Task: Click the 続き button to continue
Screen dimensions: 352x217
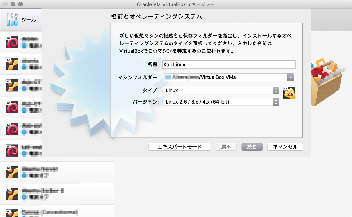Action: [x=252, y=147]
